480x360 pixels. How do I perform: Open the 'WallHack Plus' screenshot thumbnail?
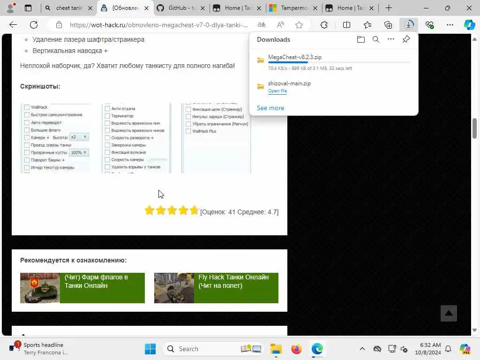(217, 138)
